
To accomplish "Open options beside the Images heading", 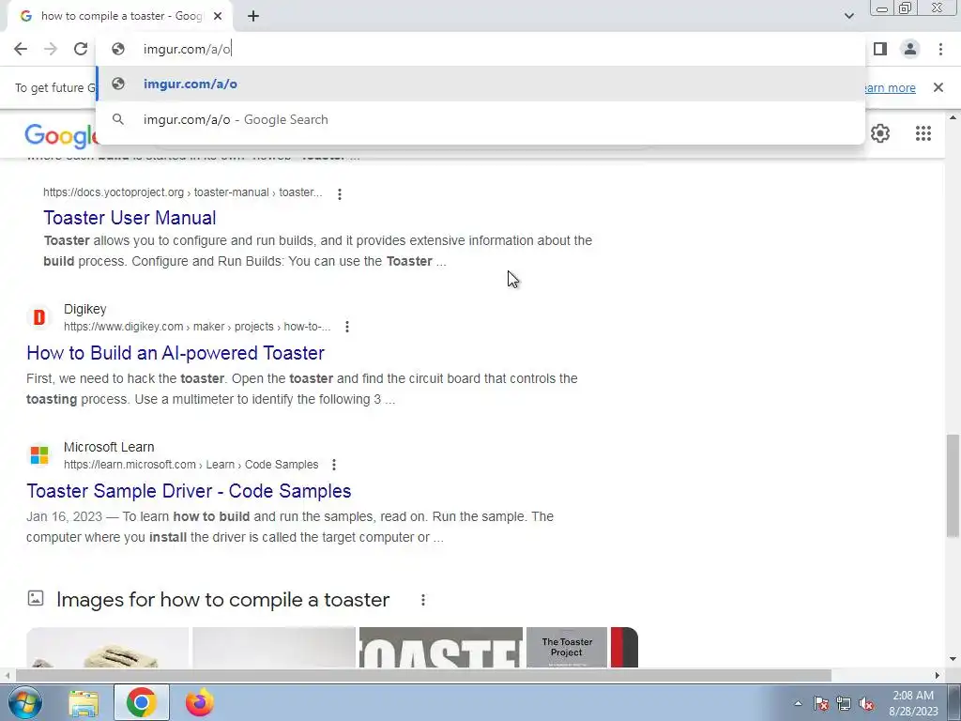I will (423, 600).
